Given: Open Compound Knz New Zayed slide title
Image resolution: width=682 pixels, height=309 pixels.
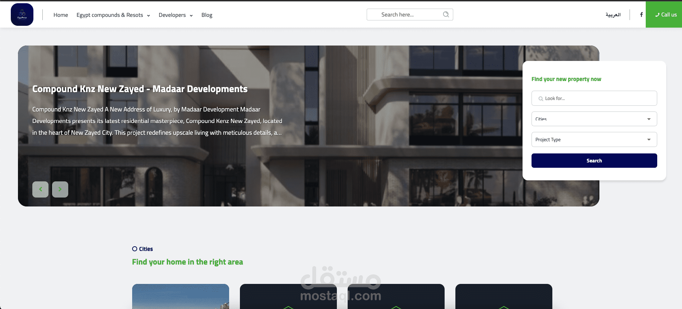Looking at the screenshot, I should pos(140,89).
